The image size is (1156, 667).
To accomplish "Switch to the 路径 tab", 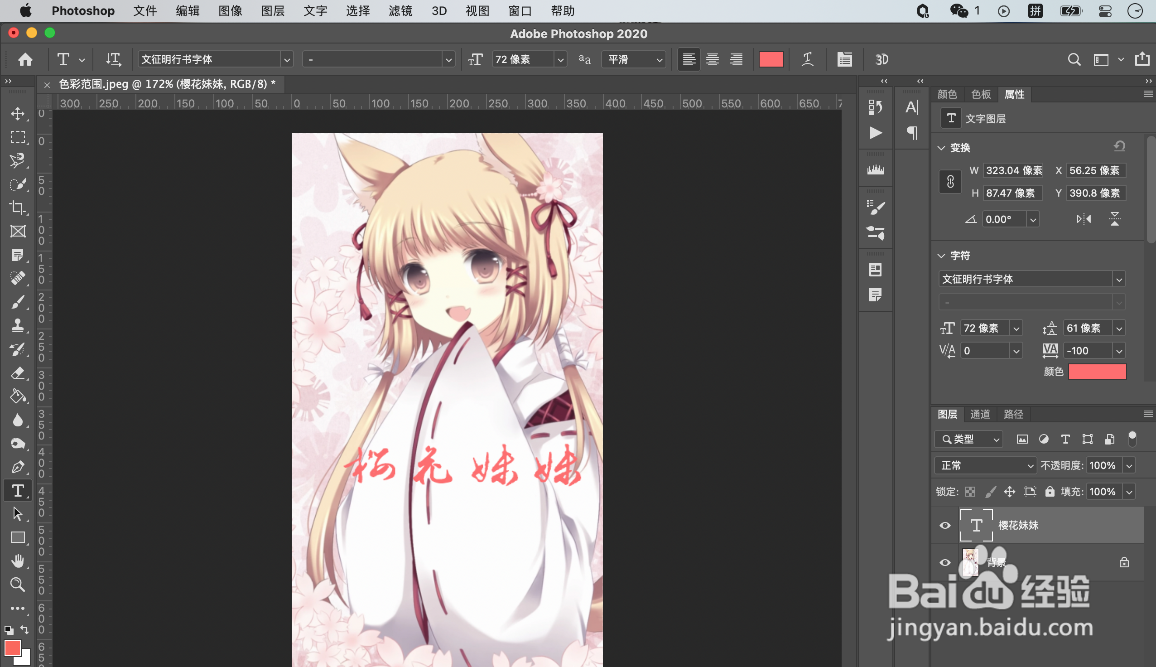I will [x=1013, y=414].
